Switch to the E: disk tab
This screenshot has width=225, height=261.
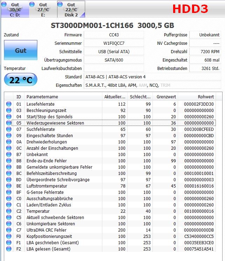43,9
